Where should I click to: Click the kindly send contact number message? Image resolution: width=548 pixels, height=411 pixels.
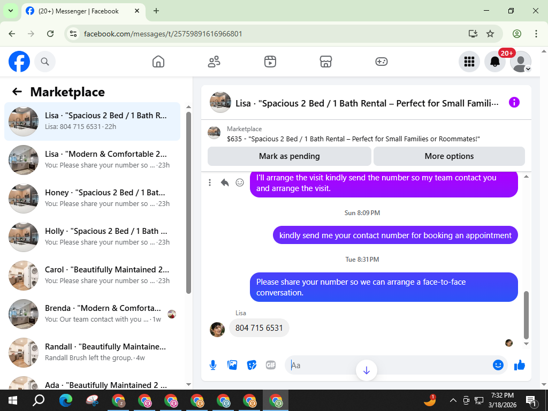click(395, 235)
